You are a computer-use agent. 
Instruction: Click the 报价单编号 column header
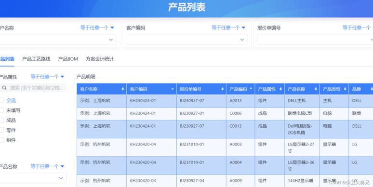pyautogui.click(x=201, y=89)
